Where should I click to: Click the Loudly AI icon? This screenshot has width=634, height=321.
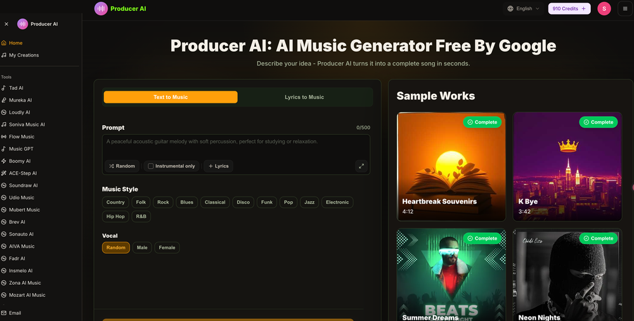4,112
